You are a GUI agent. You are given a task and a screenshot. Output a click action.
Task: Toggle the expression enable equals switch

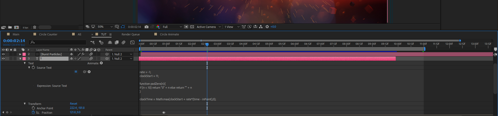coord(76,72)
